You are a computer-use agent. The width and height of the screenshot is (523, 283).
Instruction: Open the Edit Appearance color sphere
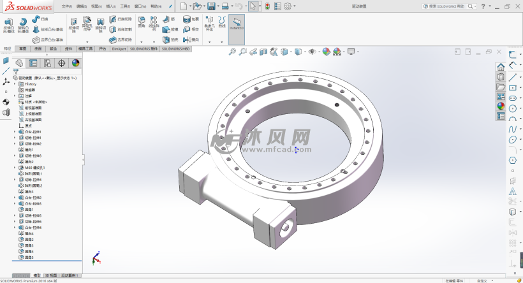click(x=327, y=52)
